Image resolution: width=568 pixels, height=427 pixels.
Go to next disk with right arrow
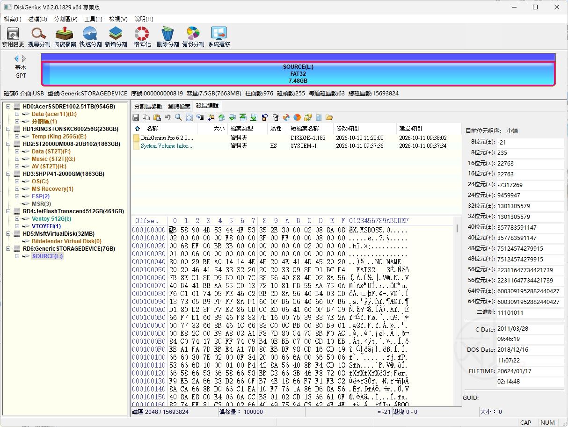coord(24,58)
